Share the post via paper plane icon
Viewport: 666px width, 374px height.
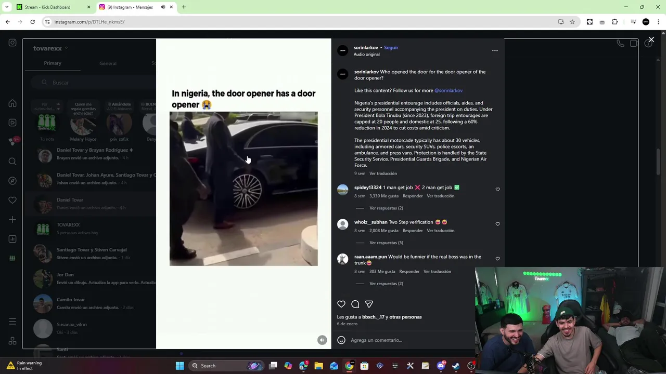pyautogui.click(x=369, y=304)
